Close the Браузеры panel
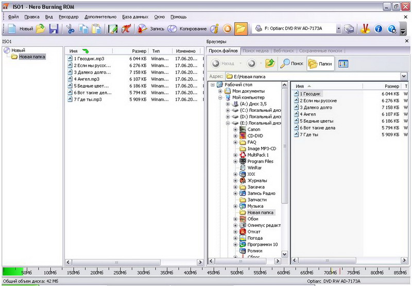This screenshot has width=412, height=286. (x=407, y=41)
